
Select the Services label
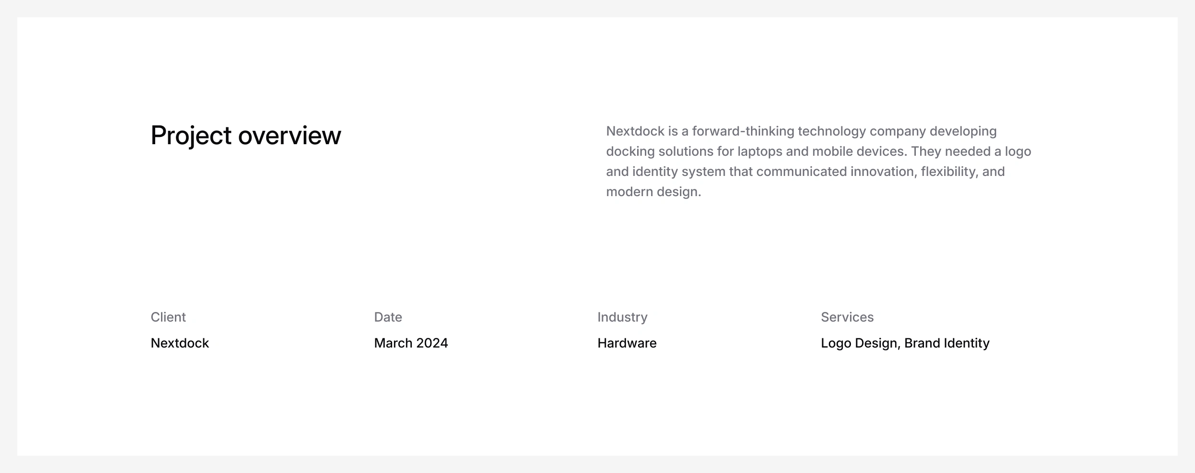(x=847, y=317)
